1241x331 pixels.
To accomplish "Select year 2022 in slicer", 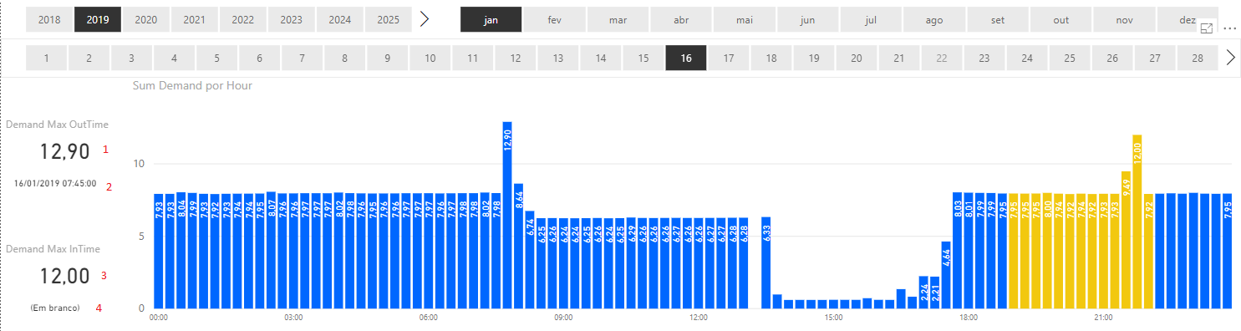I will (x=242, y=19).
